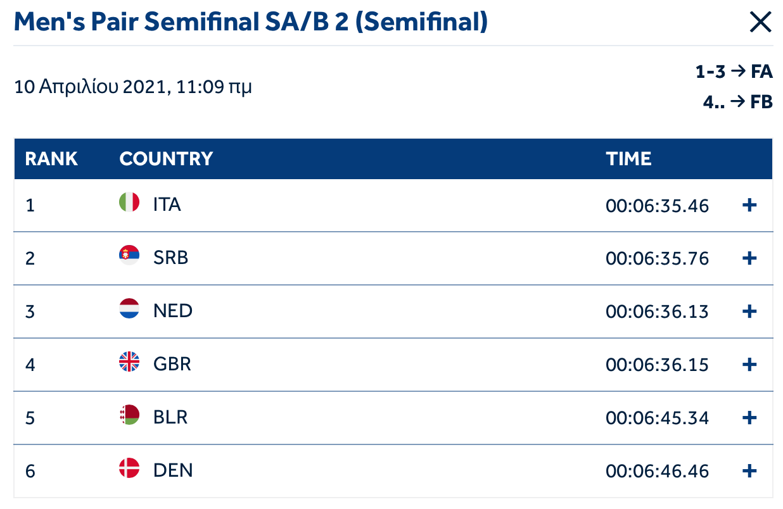The height and width of the screenshot is (509, 783).
Task: Click the Italy flag icon
Action: pyautogui.click(x=129, y=203)
